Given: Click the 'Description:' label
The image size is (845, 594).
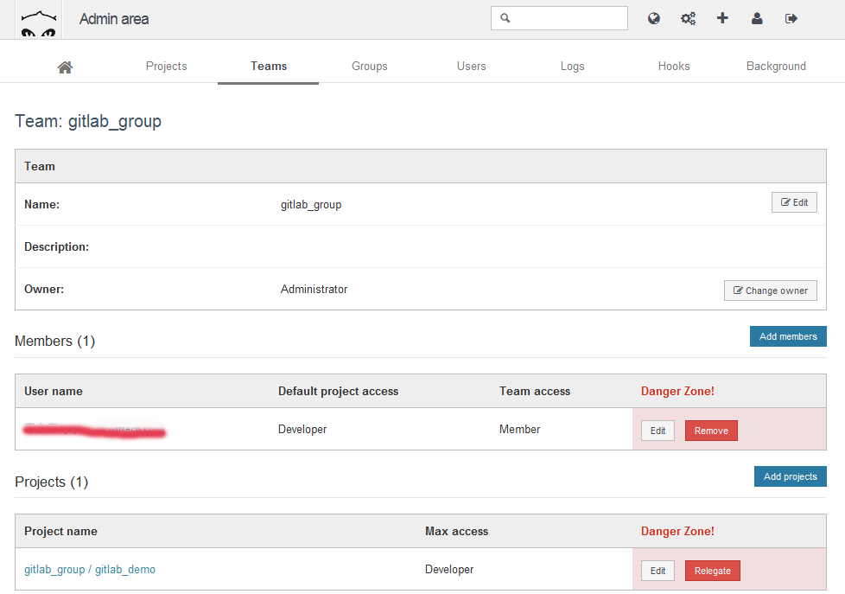Looking at the screenshot, I should pyautogui.click(x=56, y=246).
